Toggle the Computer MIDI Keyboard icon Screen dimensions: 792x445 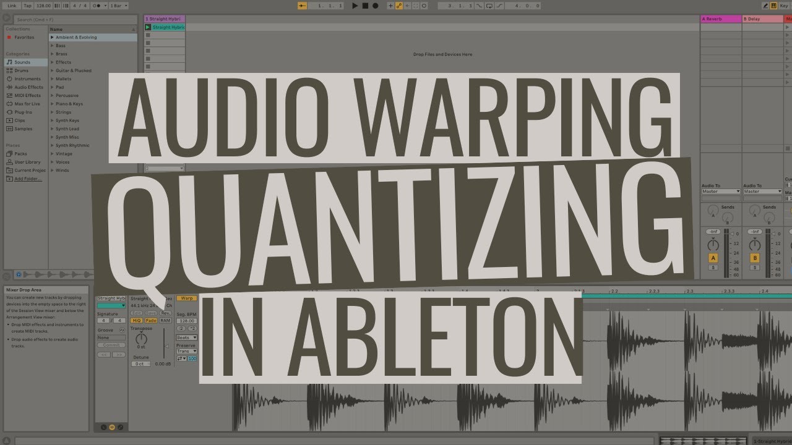click(773, 6)
